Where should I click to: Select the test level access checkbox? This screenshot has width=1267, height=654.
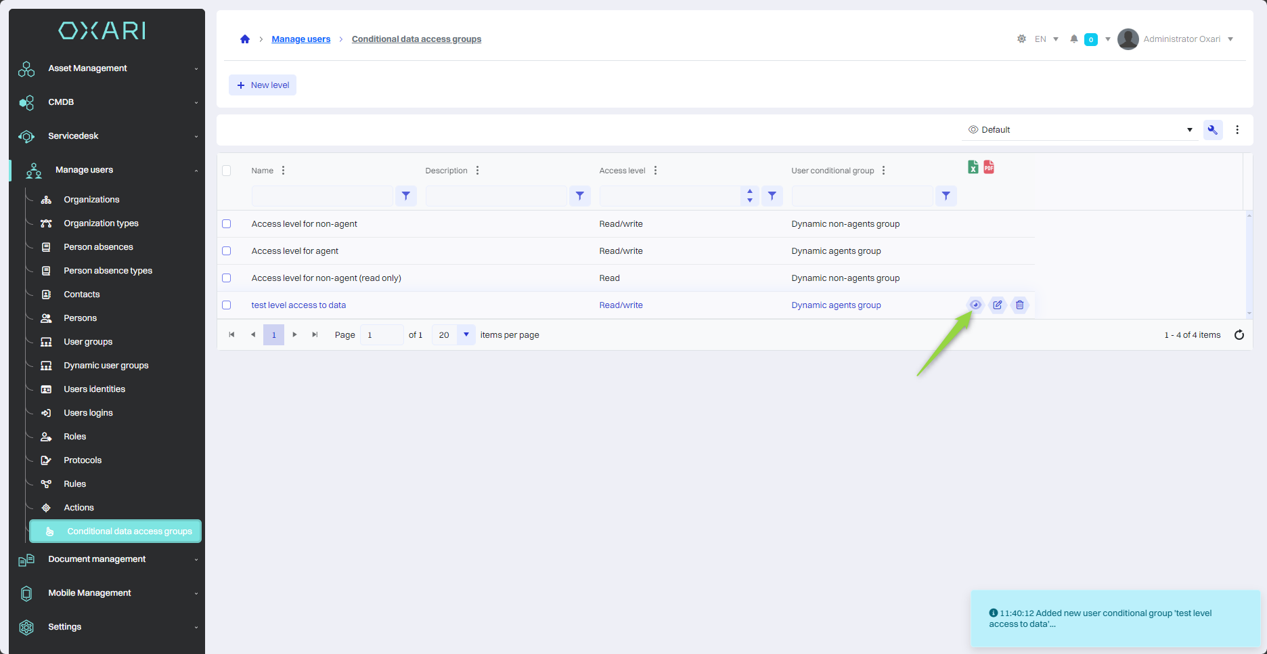coord(227,305)
